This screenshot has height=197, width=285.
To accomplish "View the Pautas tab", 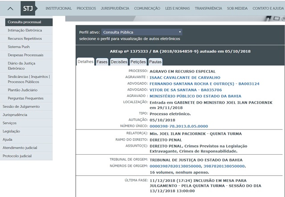I will click(x=155, y=62).
